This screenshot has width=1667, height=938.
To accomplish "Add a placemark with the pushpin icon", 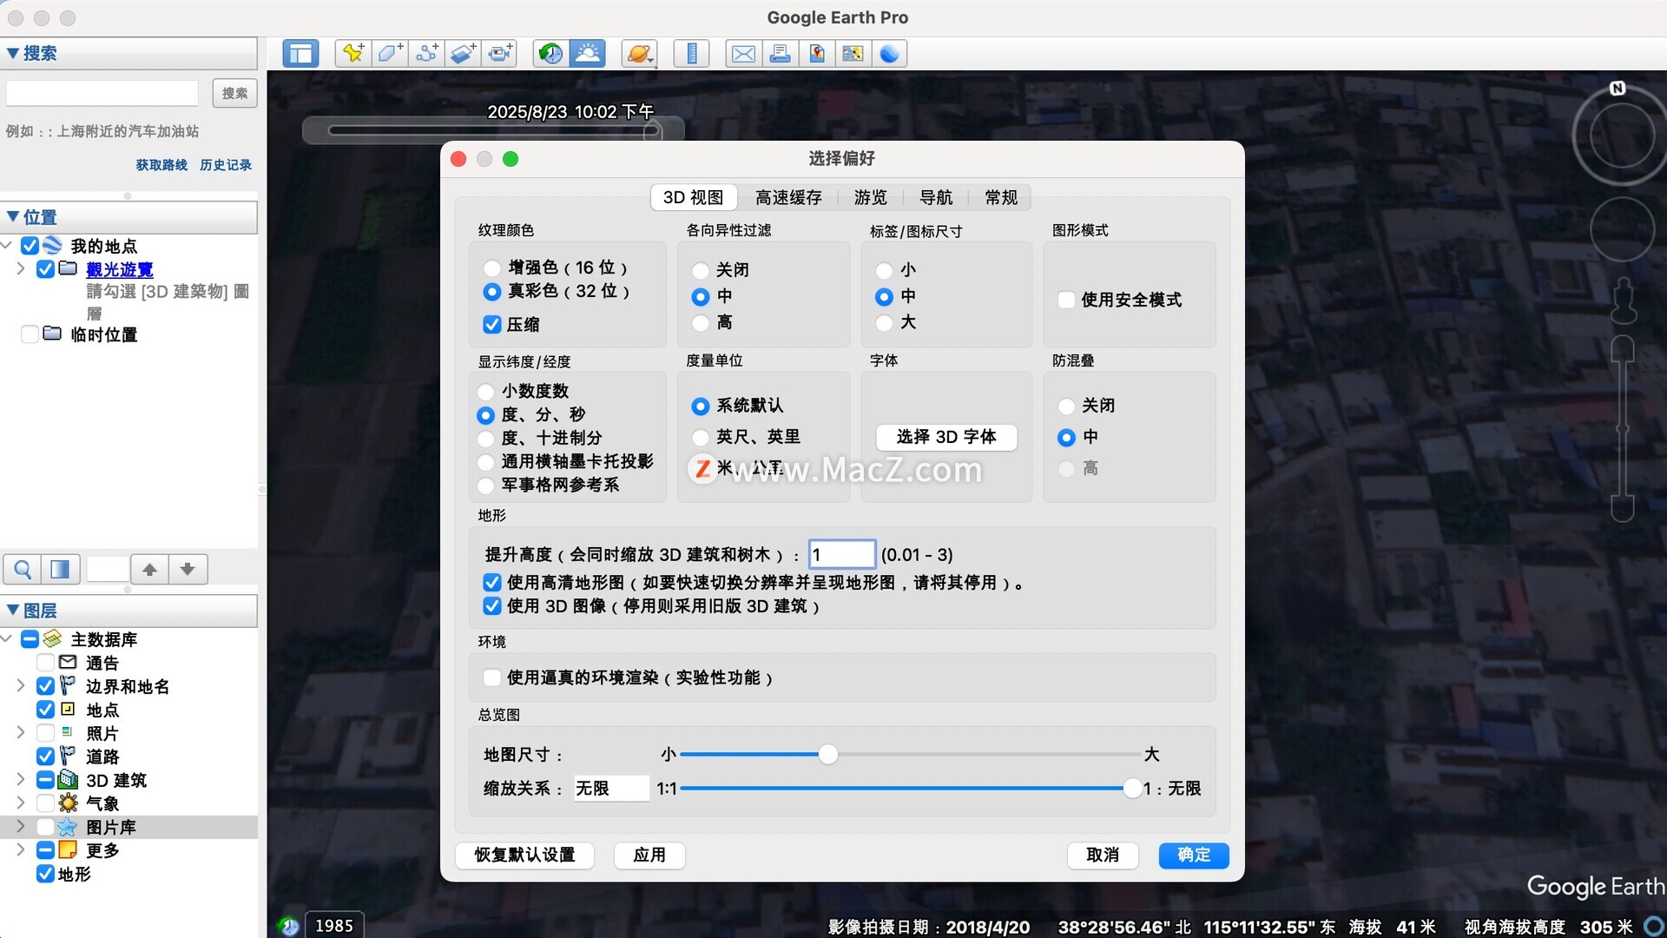I will click(x=353, y=54).
